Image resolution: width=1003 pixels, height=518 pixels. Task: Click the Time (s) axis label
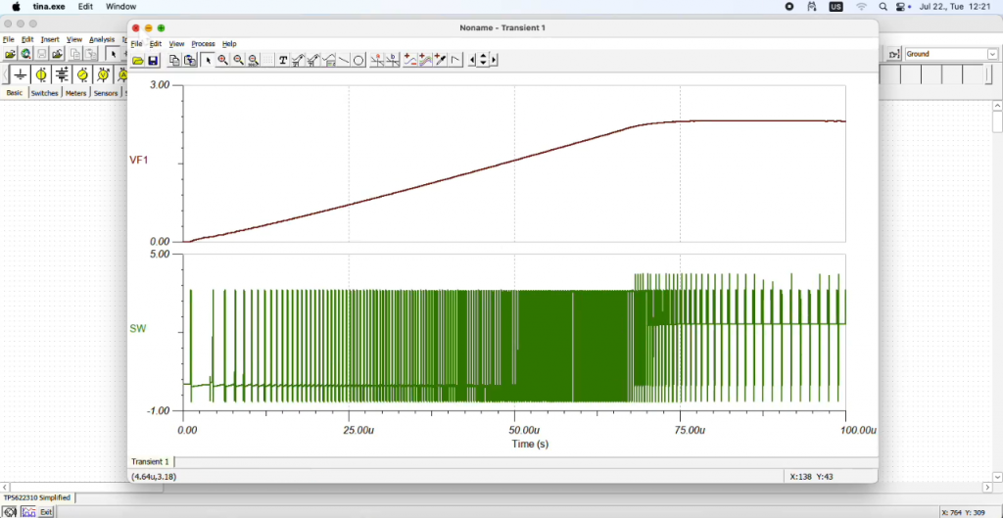click(x=530, y=444)
